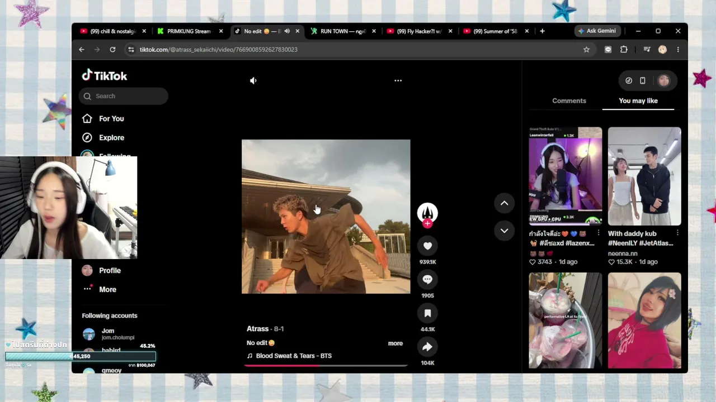Expand the caption with "more"

pyautogui.click(x=395, y=343)
